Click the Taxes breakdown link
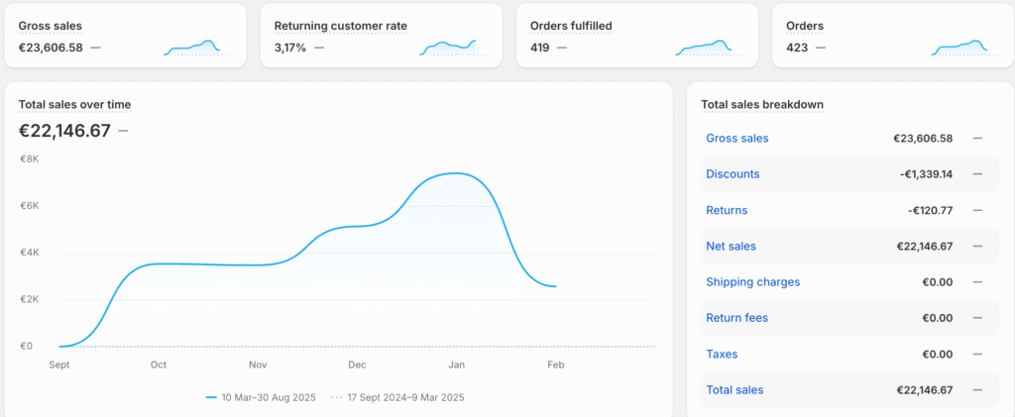This screenshot has width=1015, height=417. point(722,354)
